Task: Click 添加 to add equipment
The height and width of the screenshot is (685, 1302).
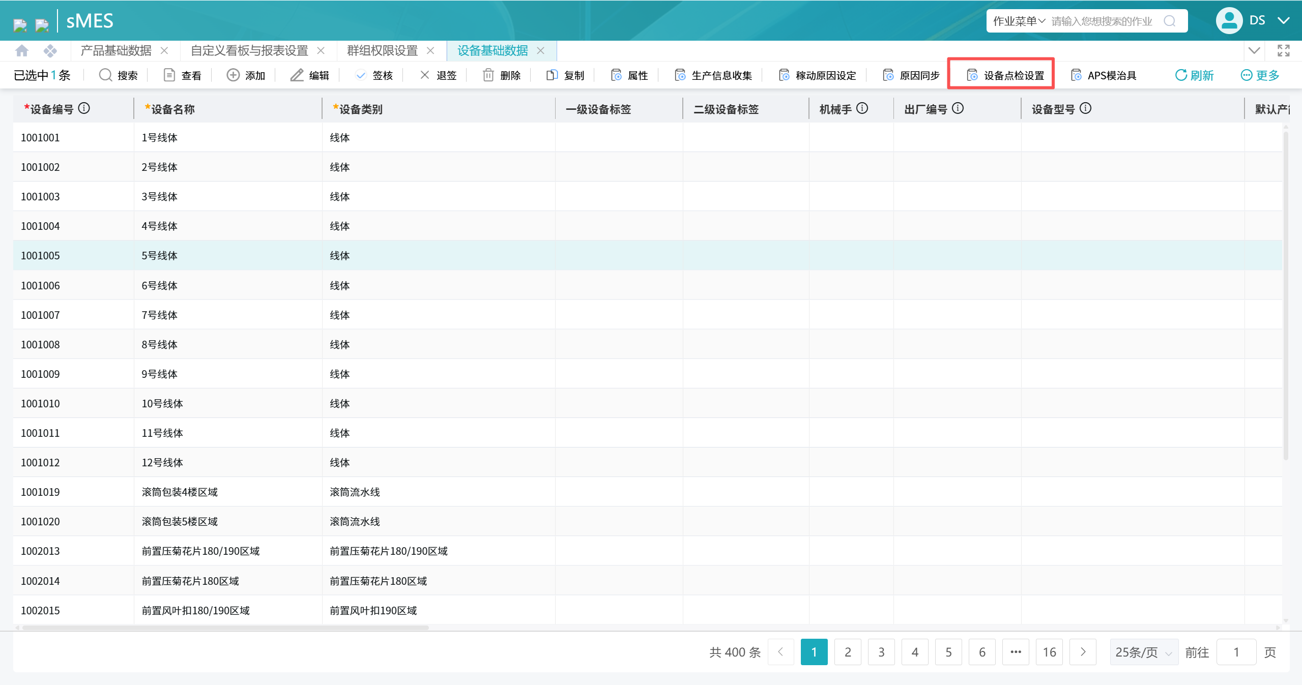Action: click(x=246, y=75)
